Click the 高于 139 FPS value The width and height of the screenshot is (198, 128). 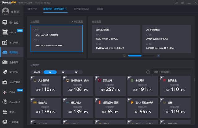78,112
